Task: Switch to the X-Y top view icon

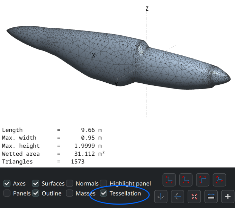Action: 202,180
